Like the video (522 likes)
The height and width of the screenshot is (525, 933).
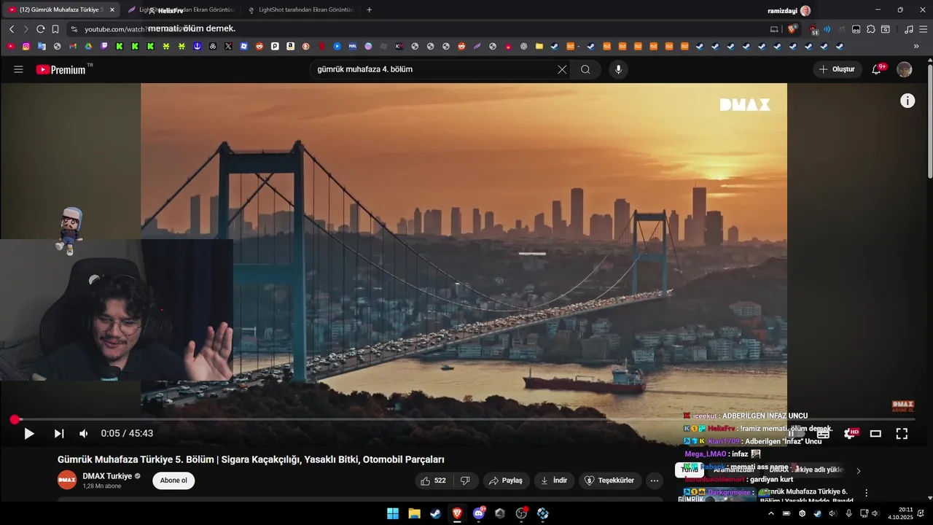point(433,481)
